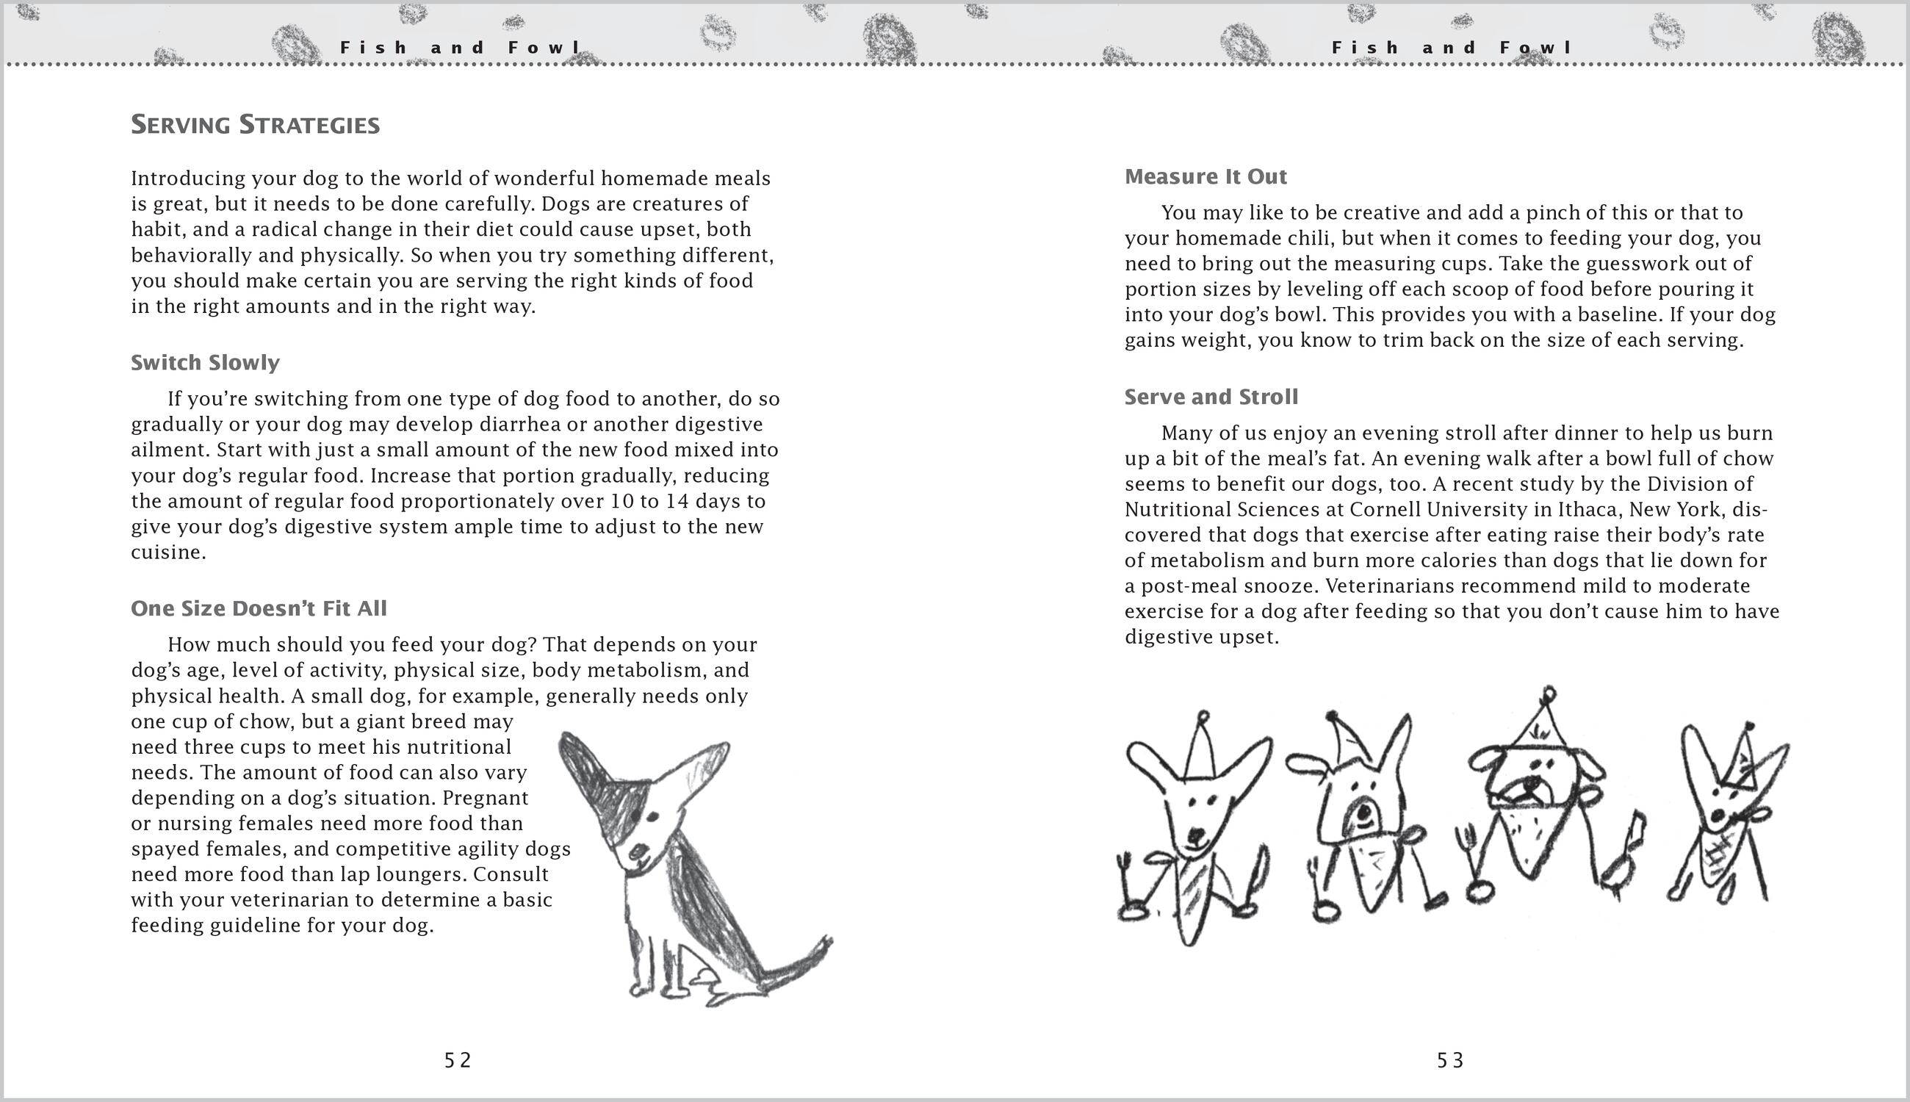Click the text 'feeding guideline for your dog.'
The width and height of the screenshot is (1910, 1102).
pos(282,926)
